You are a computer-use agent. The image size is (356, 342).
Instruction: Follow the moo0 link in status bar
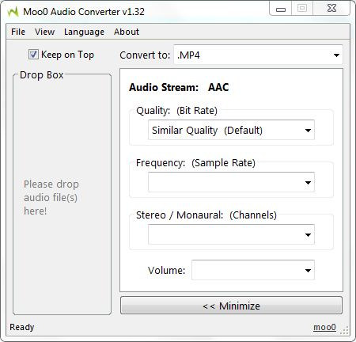(324, 327)
